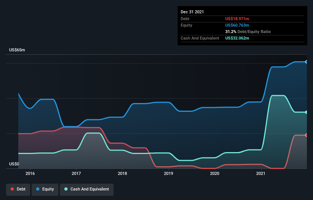The width and height of the screenshot is (313, 200).
Task: Click the blue Equity legend dot
Action: point(38,189)
